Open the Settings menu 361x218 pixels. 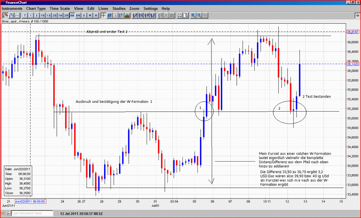pos(151,8)
